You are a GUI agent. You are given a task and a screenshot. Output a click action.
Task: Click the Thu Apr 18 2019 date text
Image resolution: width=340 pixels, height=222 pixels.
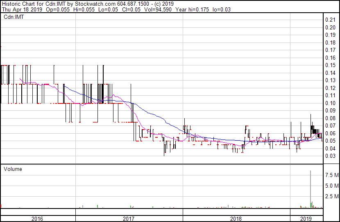20,10
